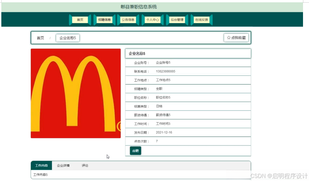This screenshot has width=309, height=181.
Task: Click the 工作内容5 text in tab content
Action: click(40, 175)
